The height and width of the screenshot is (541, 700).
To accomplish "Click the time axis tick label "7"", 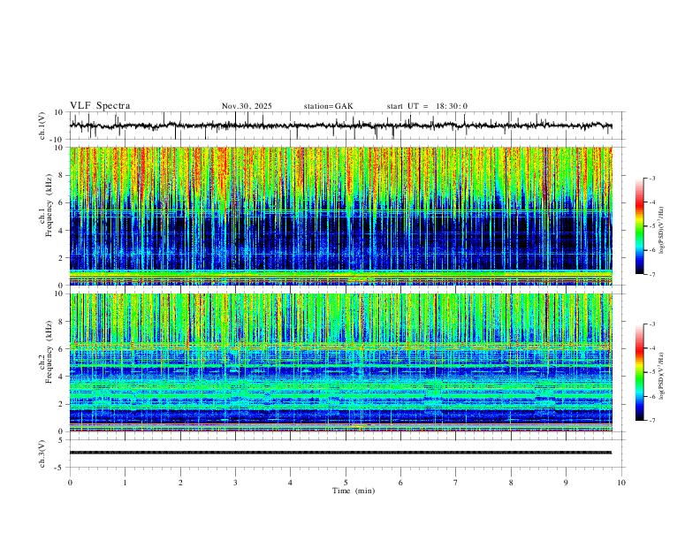I will tap(456, 483).
